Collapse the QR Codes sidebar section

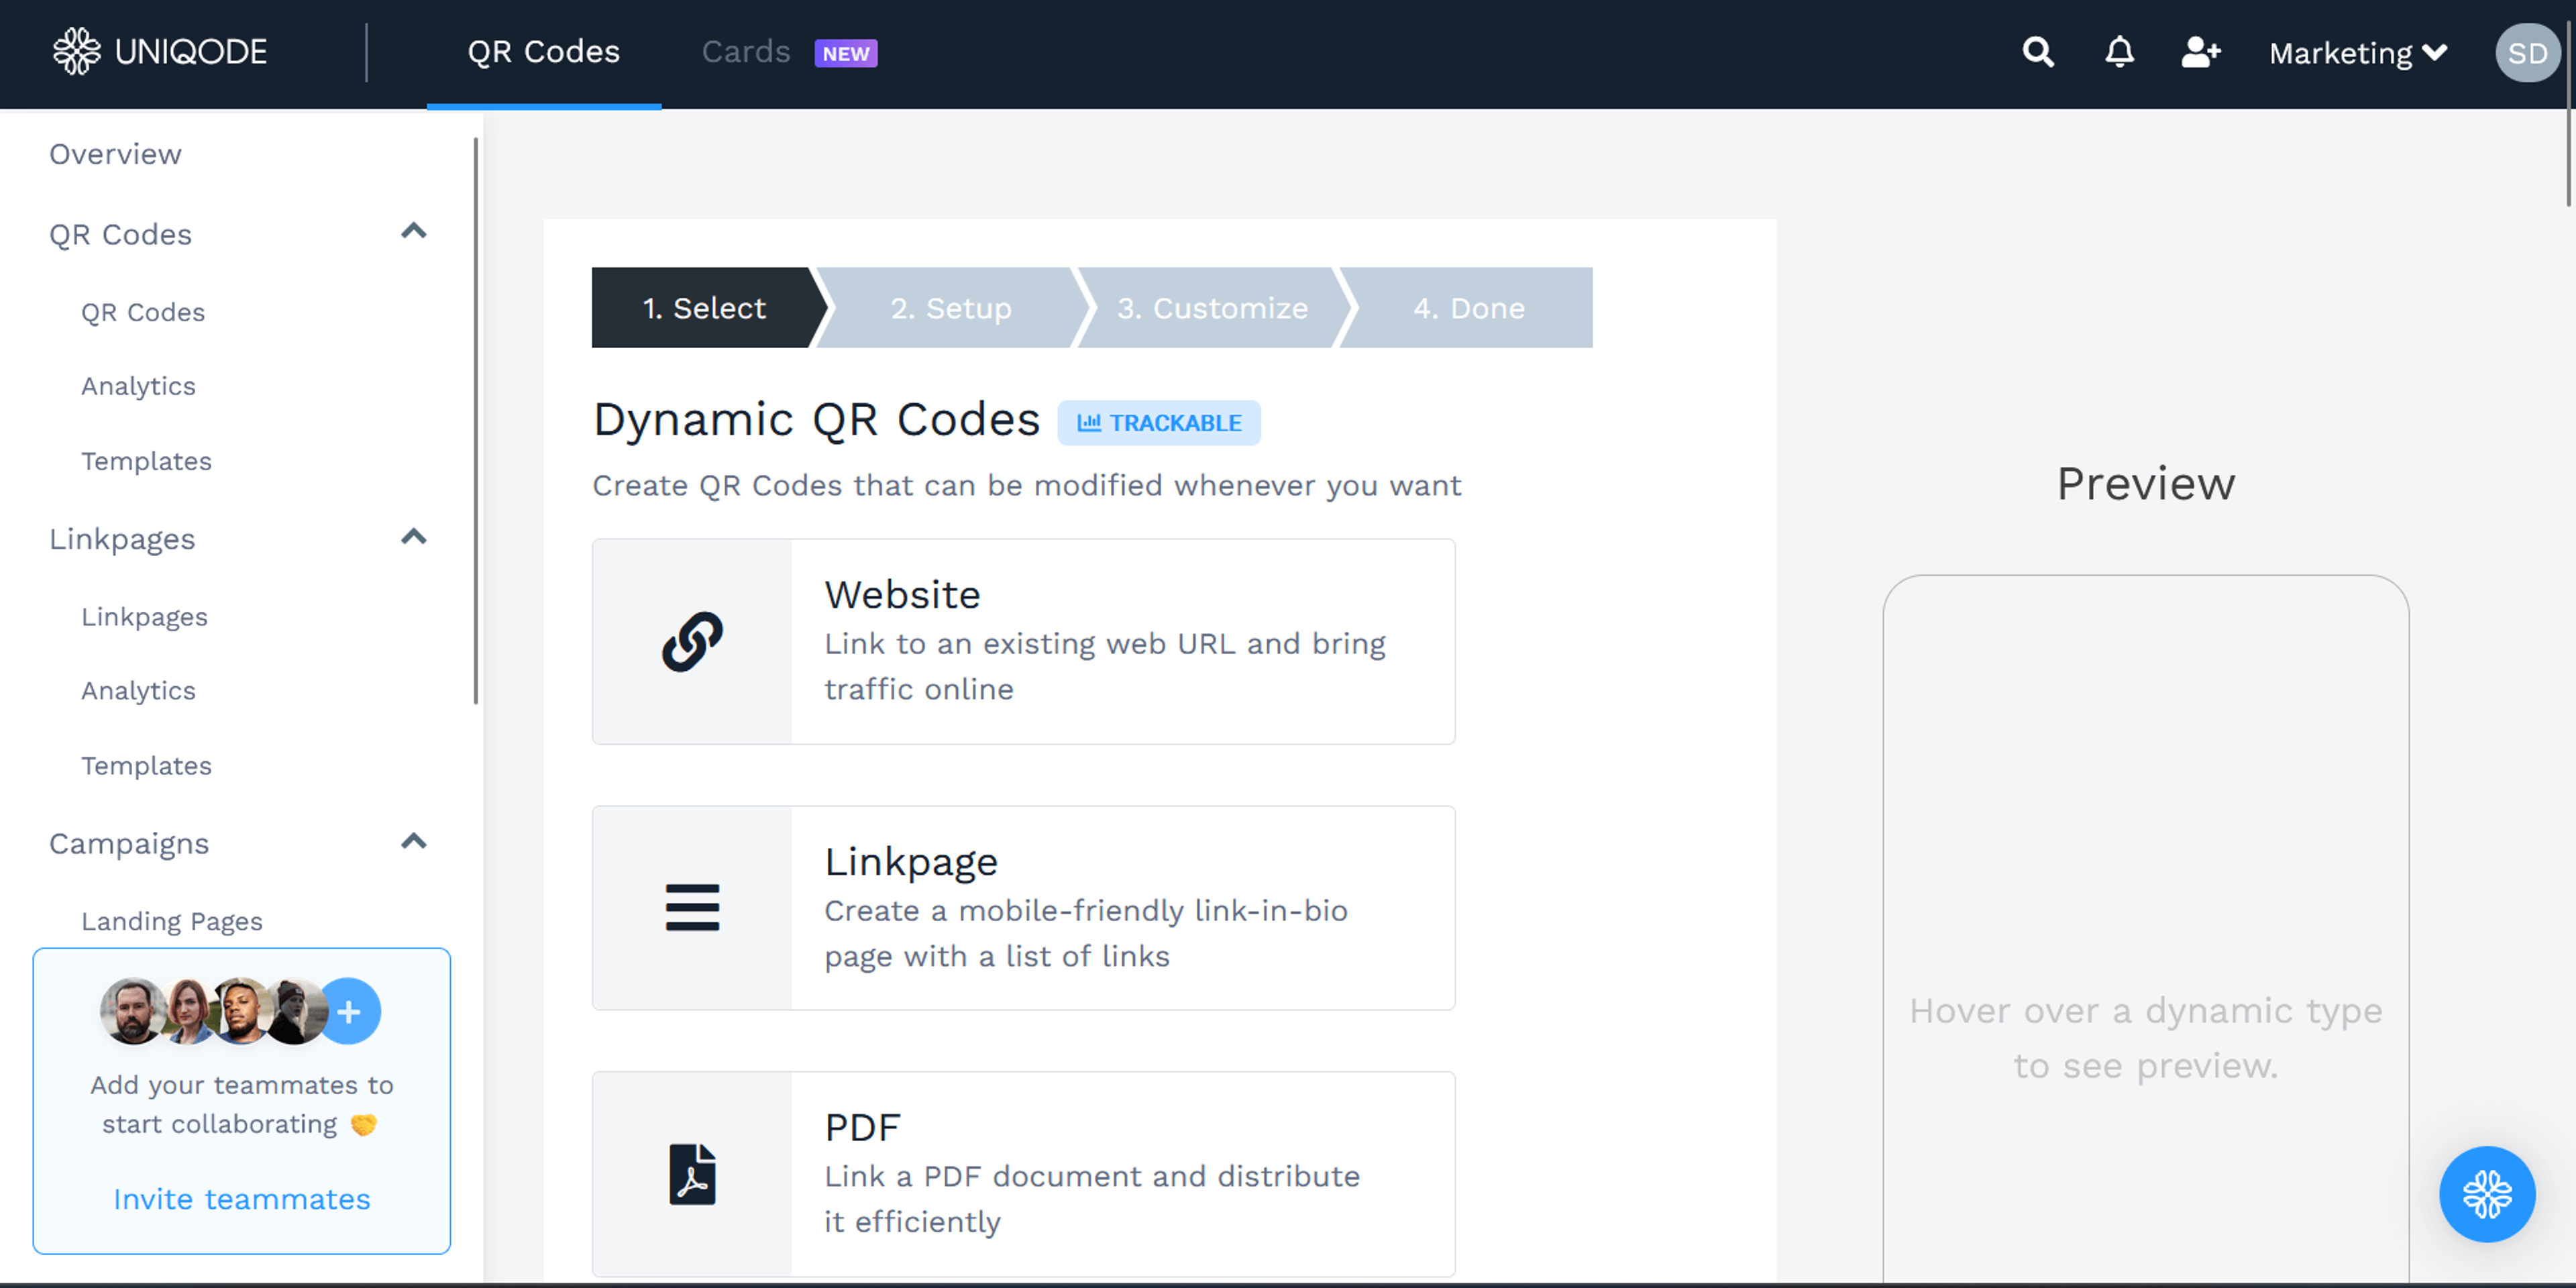(413, 232)
